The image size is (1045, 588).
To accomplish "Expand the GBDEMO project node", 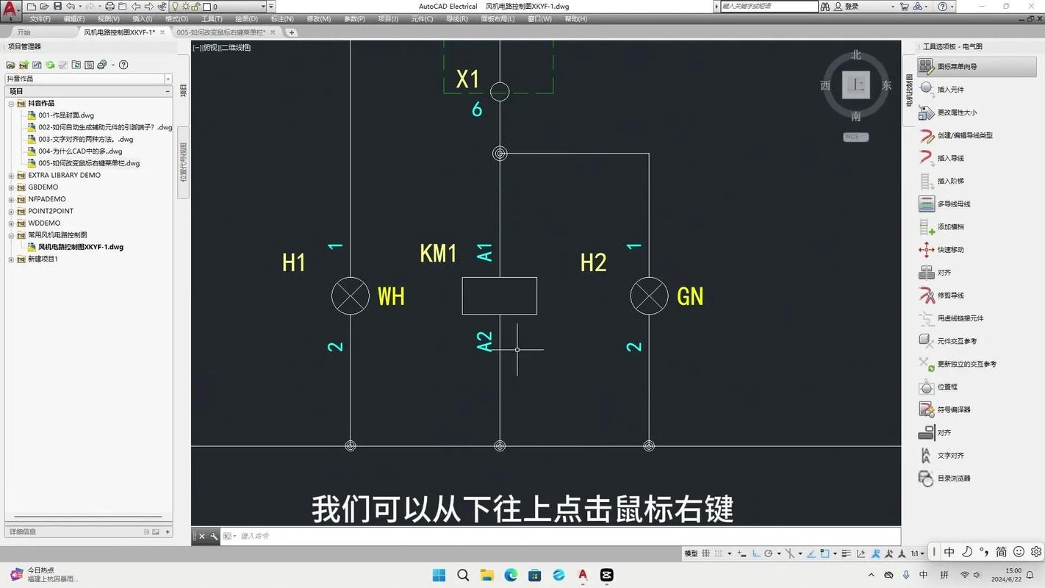I will point(12,187).
